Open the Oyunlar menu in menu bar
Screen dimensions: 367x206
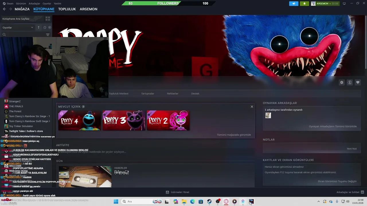[47, 3]
